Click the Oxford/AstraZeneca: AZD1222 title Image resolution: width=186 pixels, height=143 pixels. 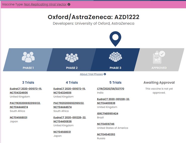tap(94, 17)
